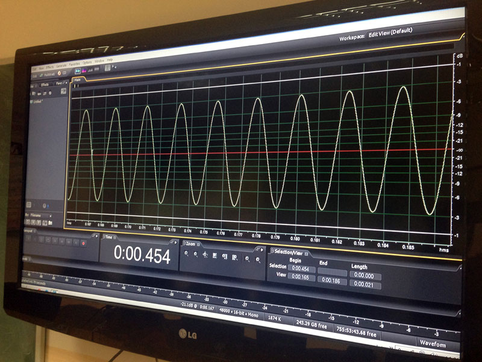Open the Sort By Filename dropdown
Image resolution: width=482 pixels, height=362 pixels.
(x=40, y=215)
